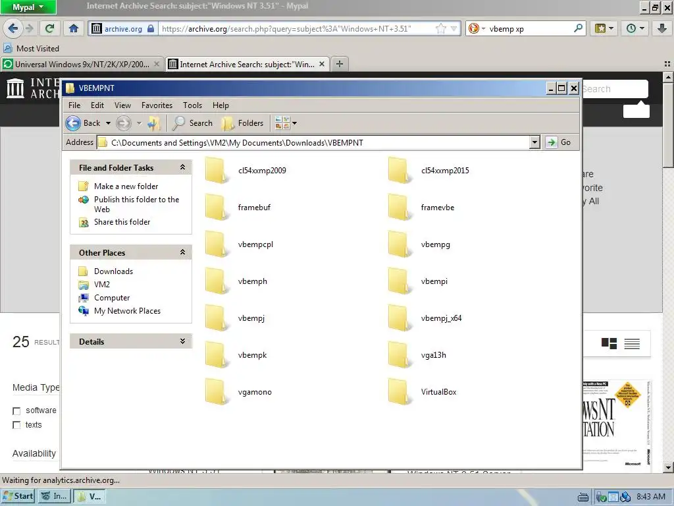Open the cl54xxmp2009 folder icon

coord(216,171)
